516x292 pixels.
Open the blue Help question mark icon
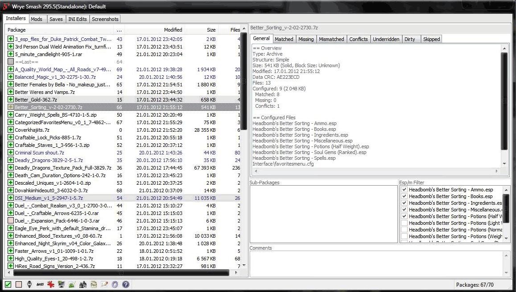(126, 284)
